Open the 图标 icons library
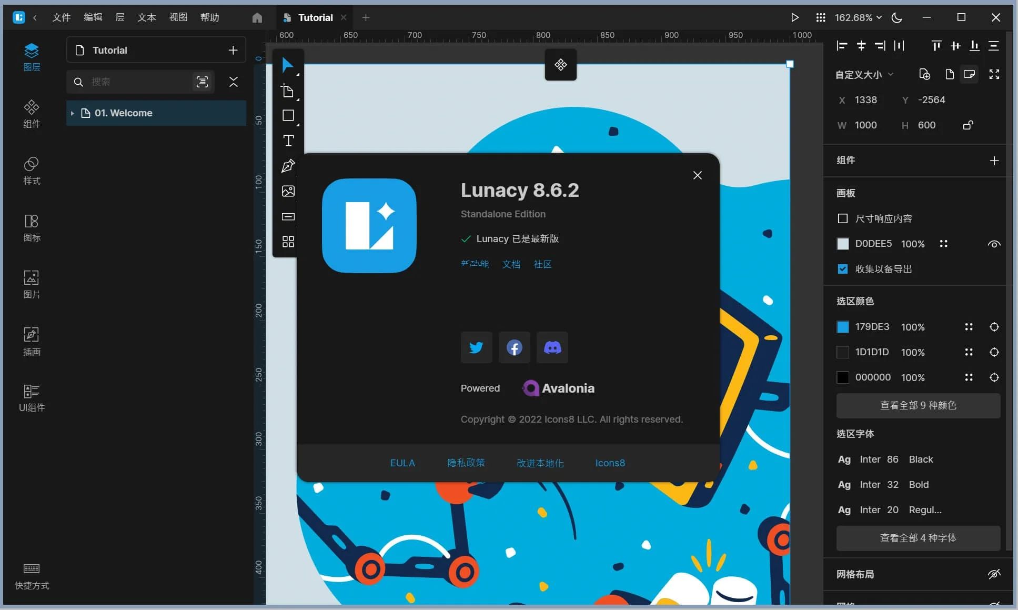The width and height of the screenshot is (1018, 610). [x=32, y=227]
